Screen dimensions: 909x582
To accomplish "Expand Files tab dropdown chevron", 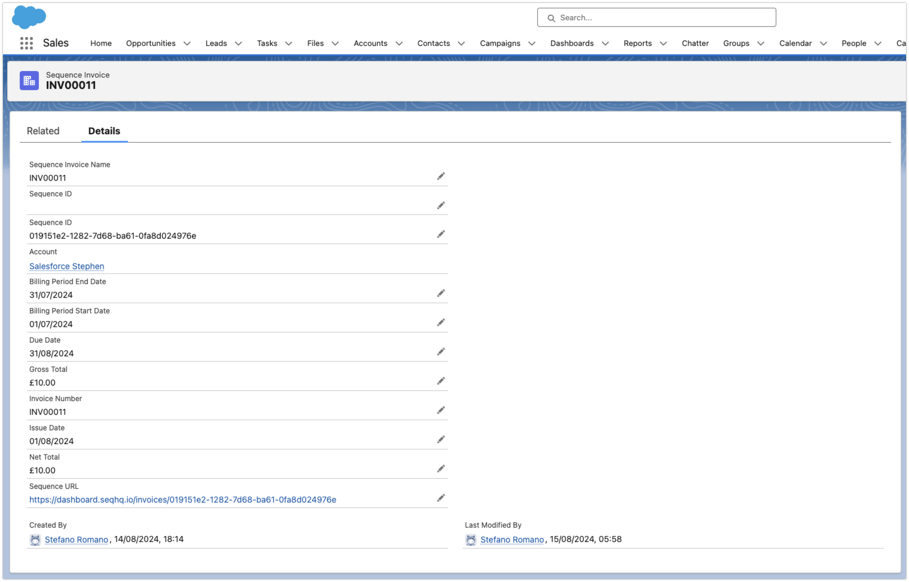I will 335,44.
